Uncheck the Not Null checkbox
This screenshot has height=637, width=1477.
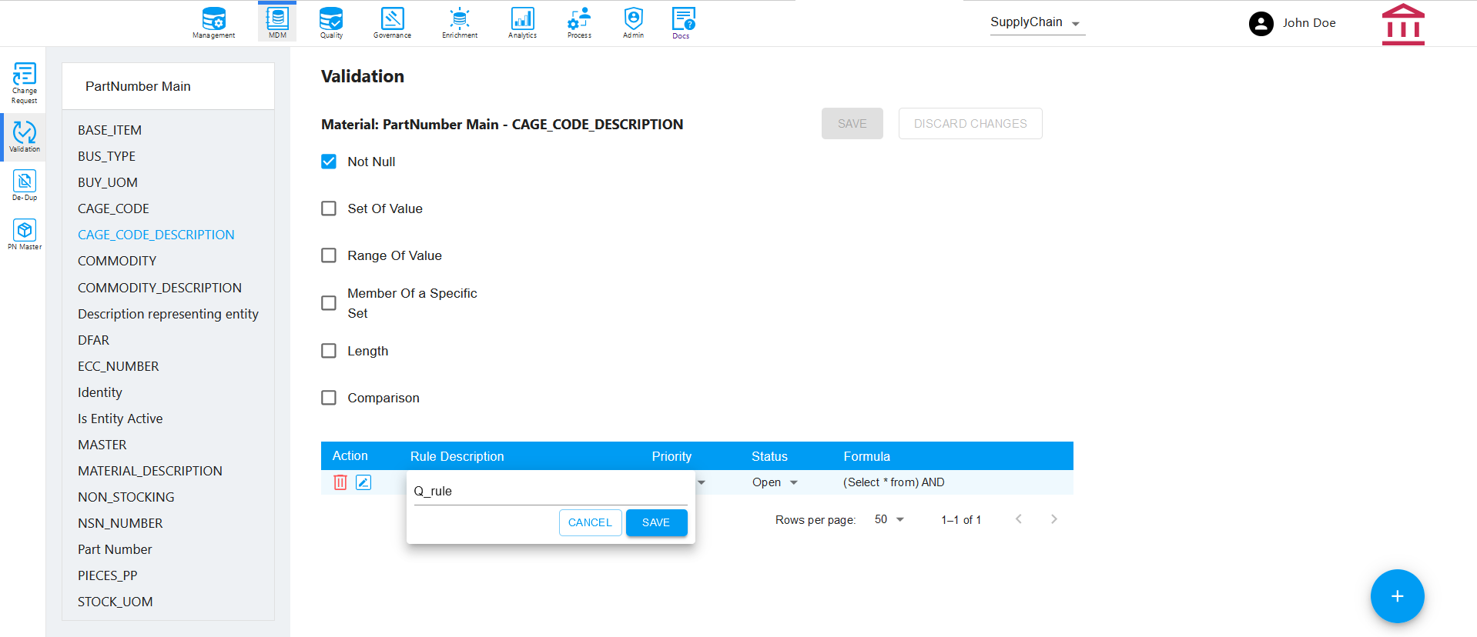(329, 162)
